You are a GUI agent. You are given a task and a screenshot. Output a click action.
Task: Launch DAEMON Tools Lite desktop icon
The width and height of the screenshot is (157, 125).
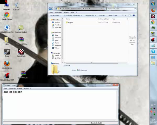(x=7, y=28)
